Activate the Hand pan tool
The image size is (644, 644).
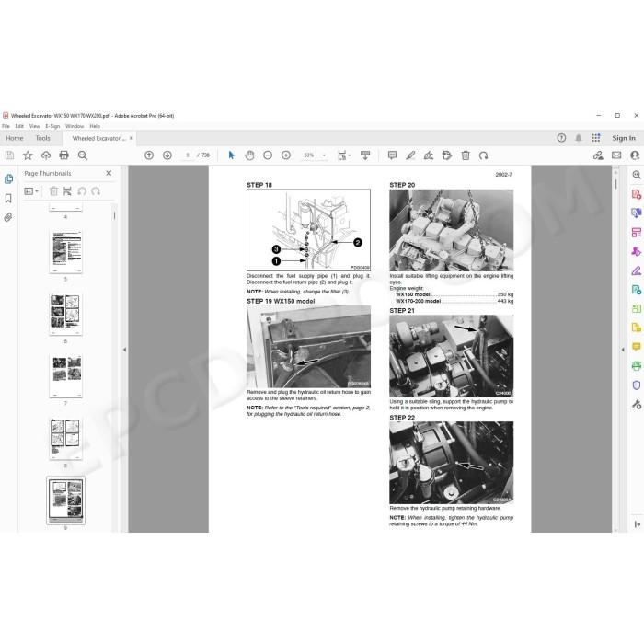pyautogui.click(x=249, y=155)
